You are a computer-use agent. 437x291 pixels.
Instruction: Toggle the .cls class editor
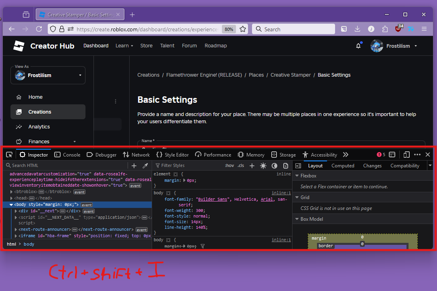pyautogui.click(x=240, y=165)
